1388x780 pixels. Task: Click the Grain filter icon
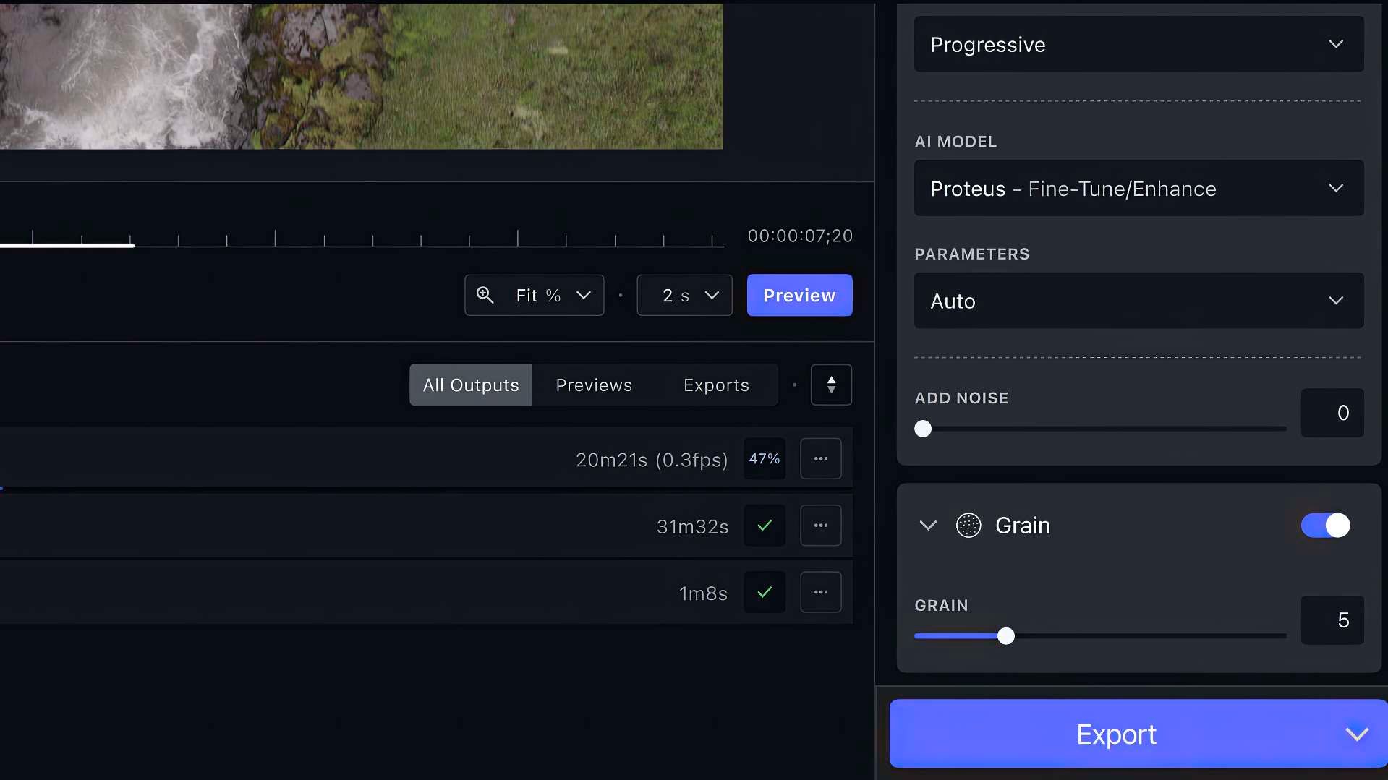coord(968,526)
